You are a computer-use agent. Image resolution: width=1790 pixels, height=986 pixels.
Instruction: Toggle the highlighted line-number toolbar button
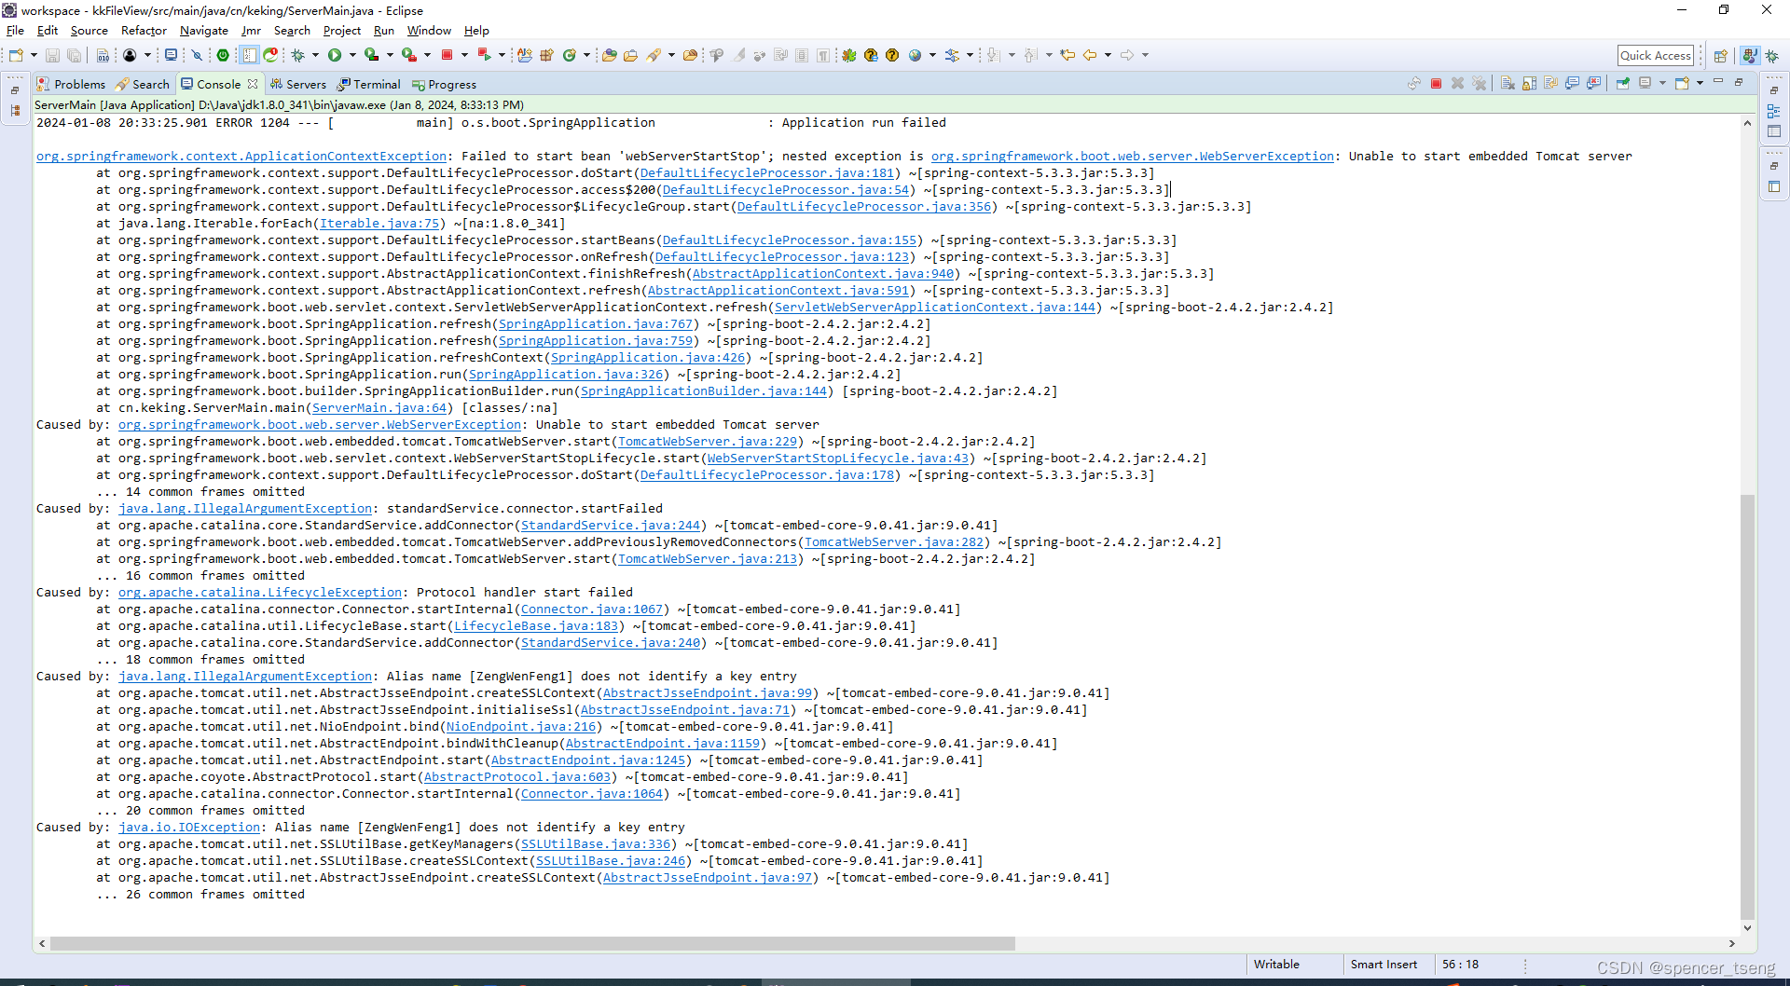(249, 55)
